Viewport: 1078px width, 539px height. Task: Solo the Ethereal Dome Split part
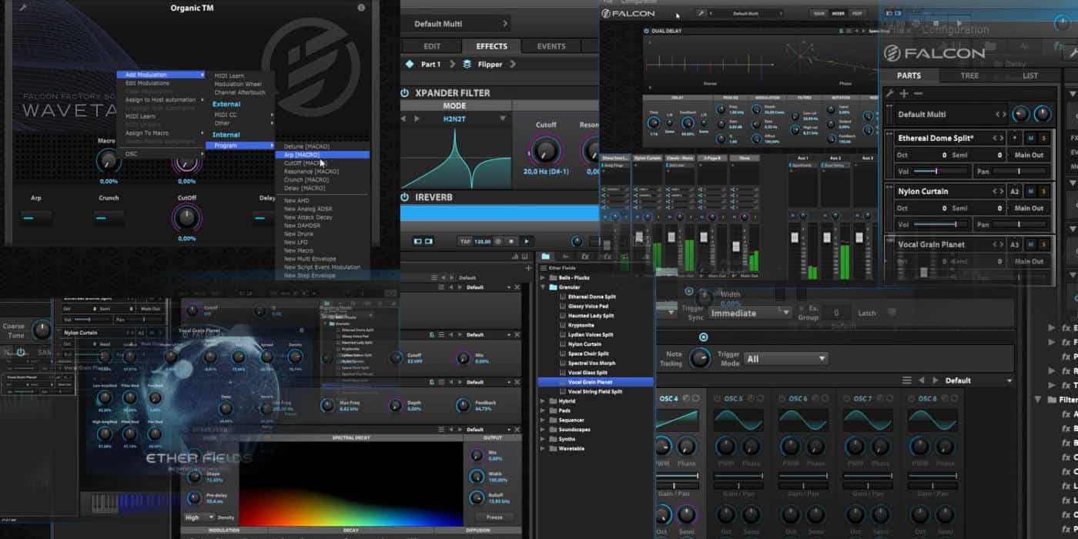tap(1044, 139)
